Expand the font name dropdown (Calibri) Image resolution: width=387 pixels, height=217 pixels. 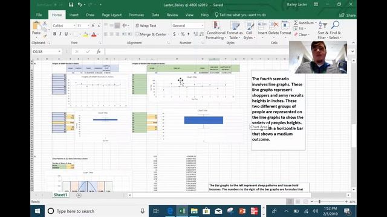[x=74, y=25]
